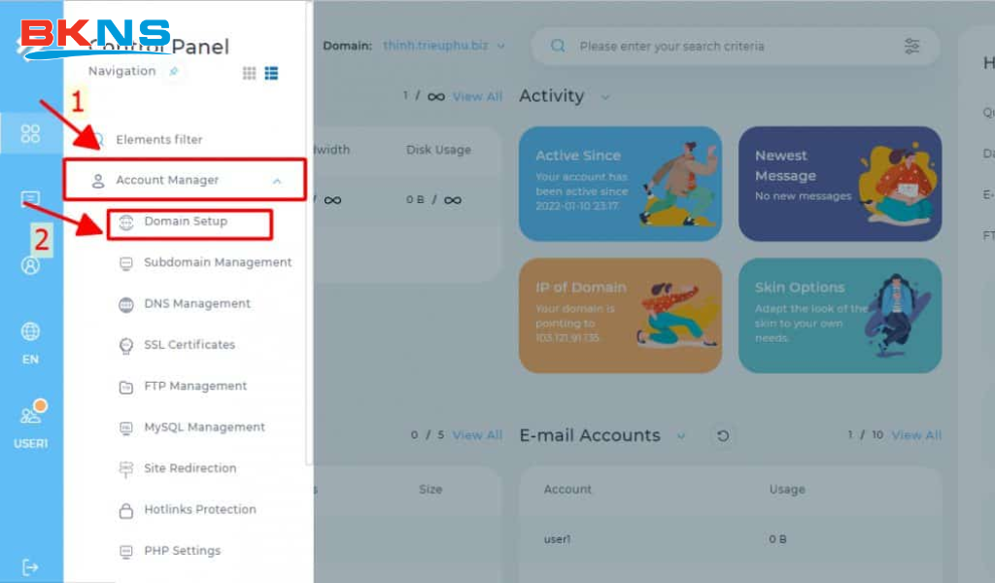Expand the Activity section dropdown arrow

(605, 98)
